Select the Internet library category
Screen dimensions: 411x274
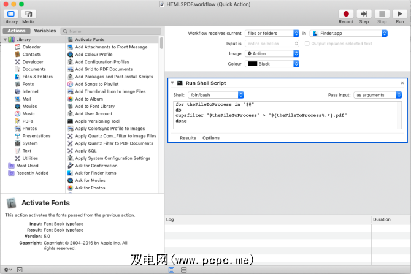click(31, 91)
